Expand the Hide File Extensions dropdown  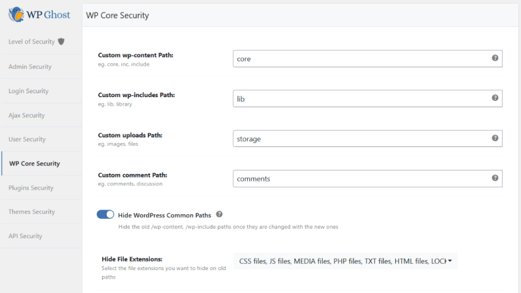[345, 261]
